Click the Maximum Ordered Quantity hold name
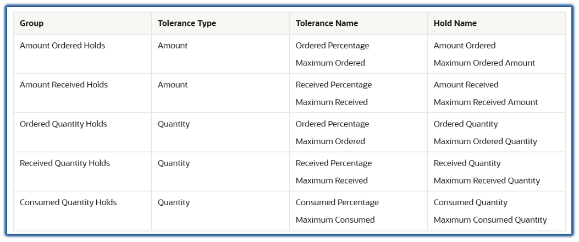 point(485,141)
